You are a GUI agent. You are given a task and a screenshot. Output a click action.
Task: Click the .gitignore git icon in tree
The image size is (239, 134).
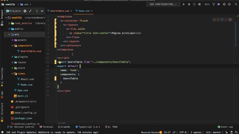12,107
